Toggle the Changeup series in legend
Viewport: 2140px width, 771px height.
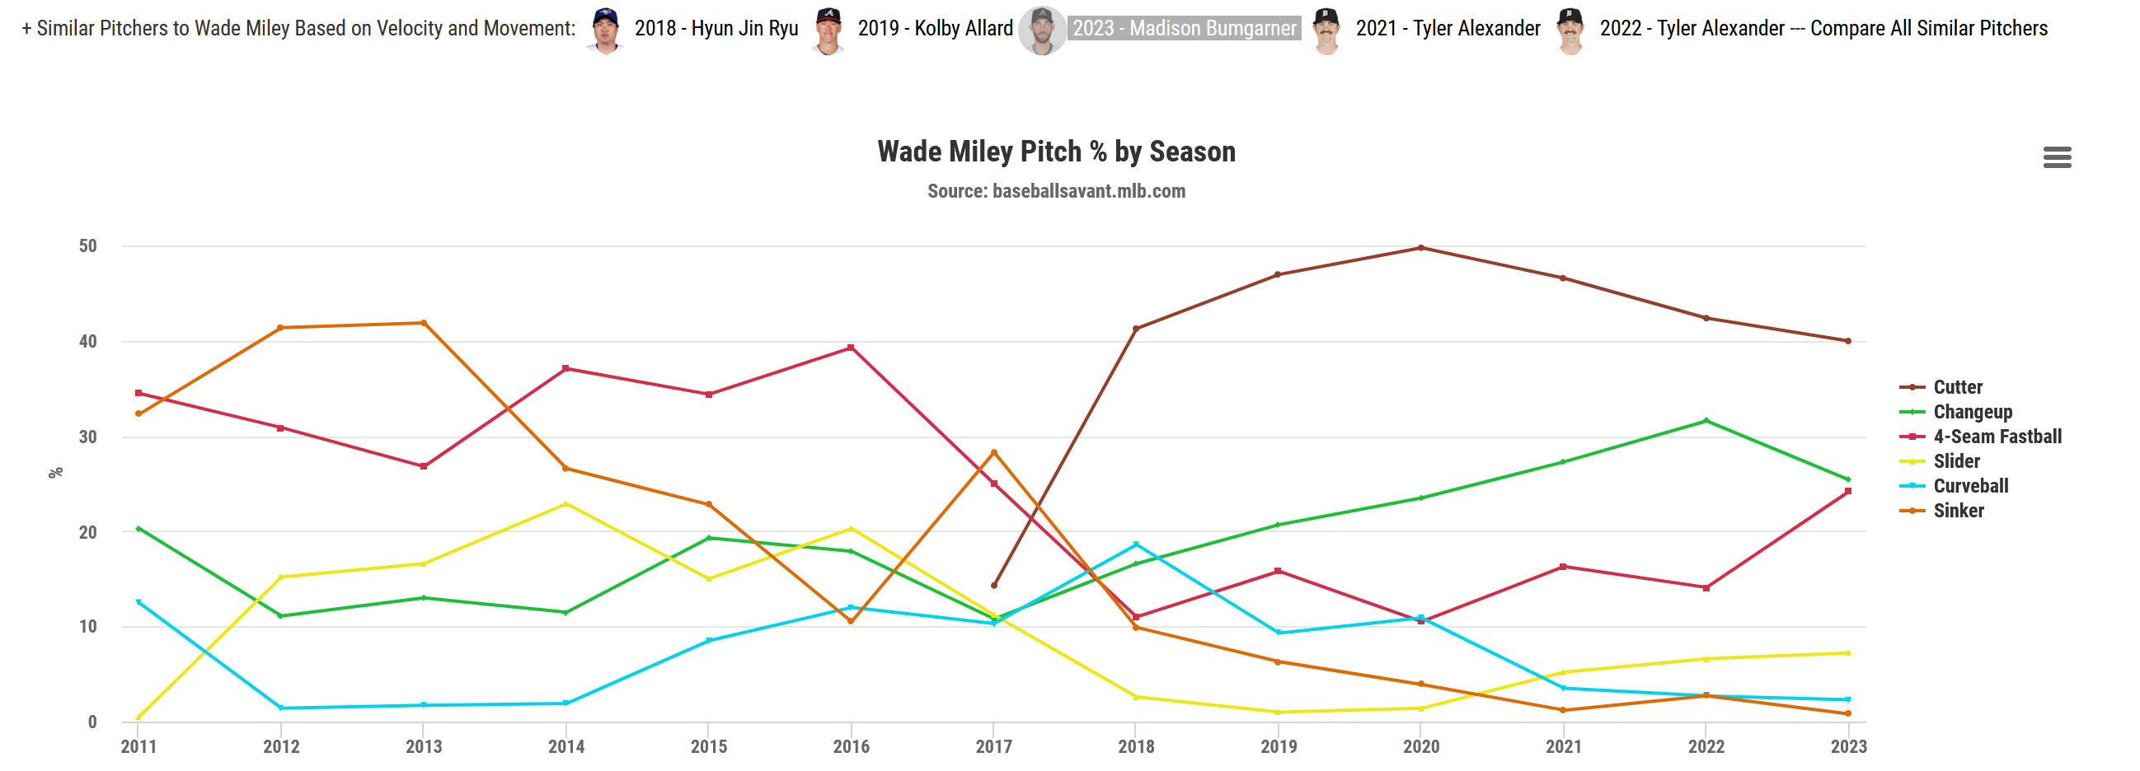1972,413
